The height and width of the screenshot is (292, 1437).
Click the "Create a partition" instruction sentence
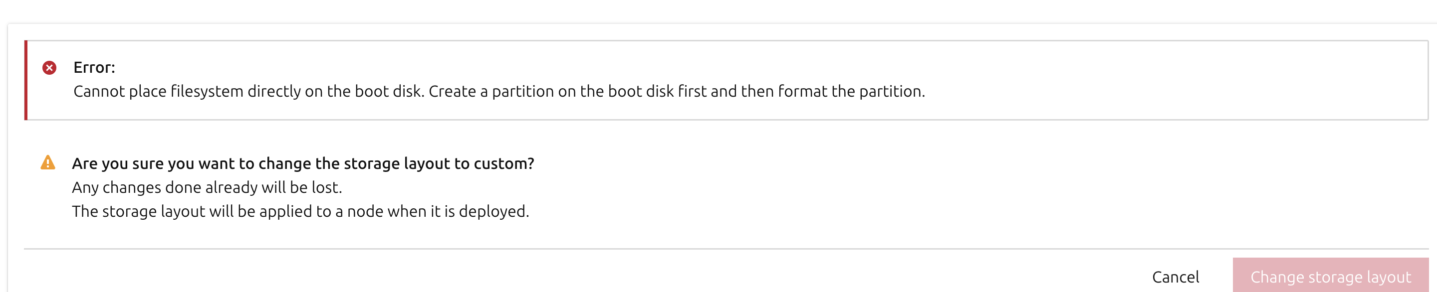point(676,91)
